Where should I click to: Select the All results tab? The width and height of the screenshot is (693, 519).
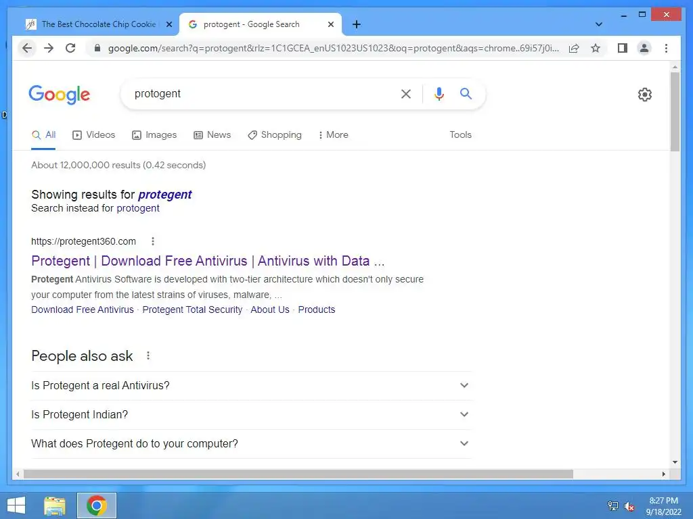click(x=44, y=135)
